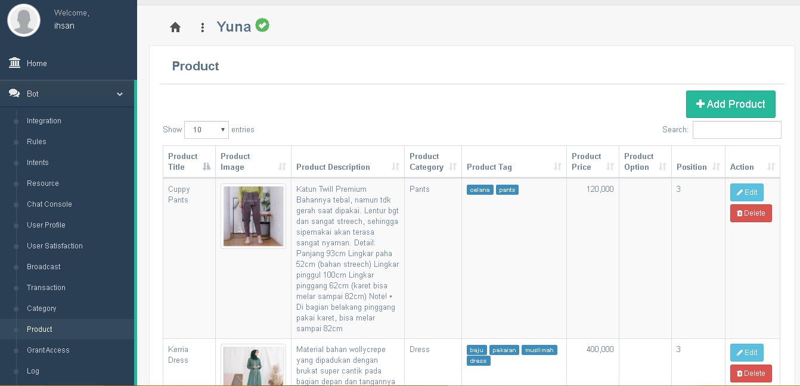Edit the Cuppy Pants product
The height and width of the screenshot is (386, 800).
coord(746,192)
